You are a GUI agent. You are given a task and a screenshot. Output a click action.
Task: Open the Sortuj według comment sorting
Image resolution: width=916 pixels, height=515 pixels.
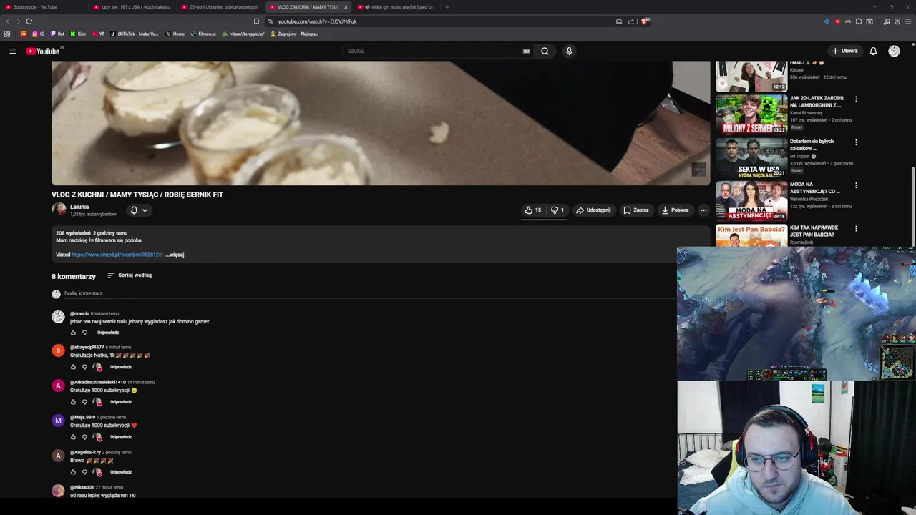(x=130, y=275)
